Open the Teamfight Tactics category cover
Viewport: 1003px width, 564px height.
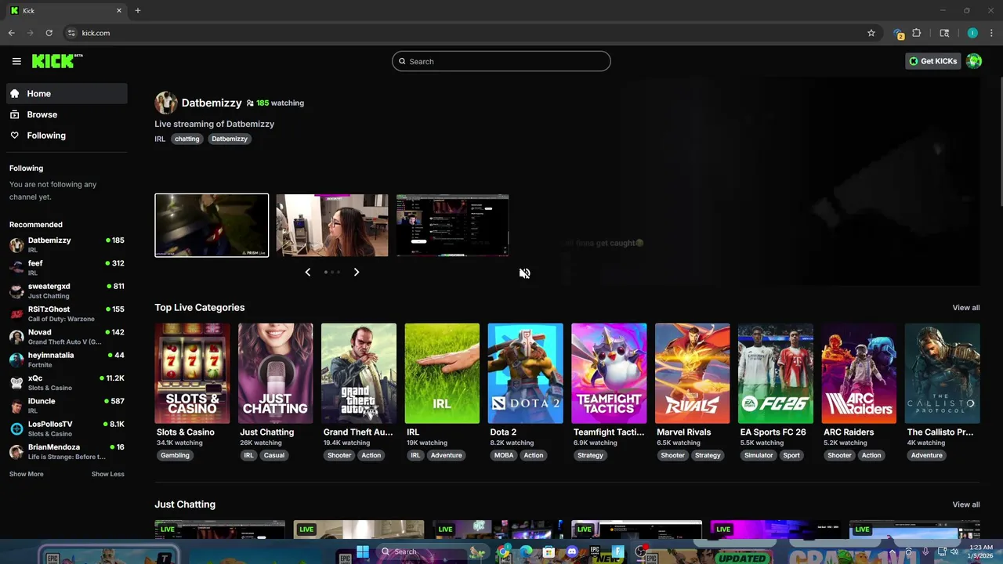(609, 374)
